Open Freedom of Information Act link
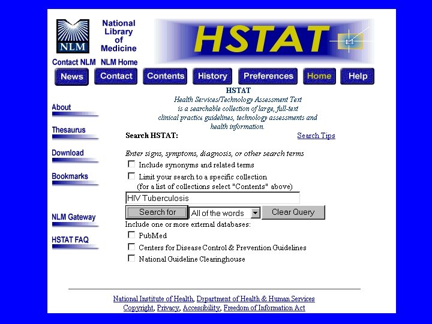The height and width of the screenshot is (324, 432). 264,308
